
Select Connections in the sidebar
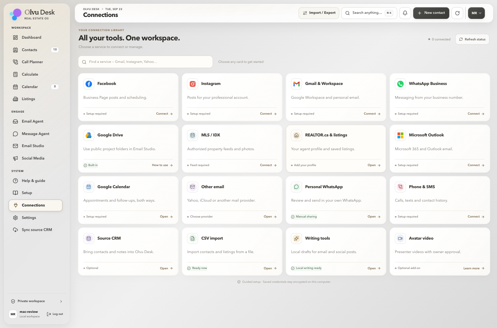click(x=36, y=205)
